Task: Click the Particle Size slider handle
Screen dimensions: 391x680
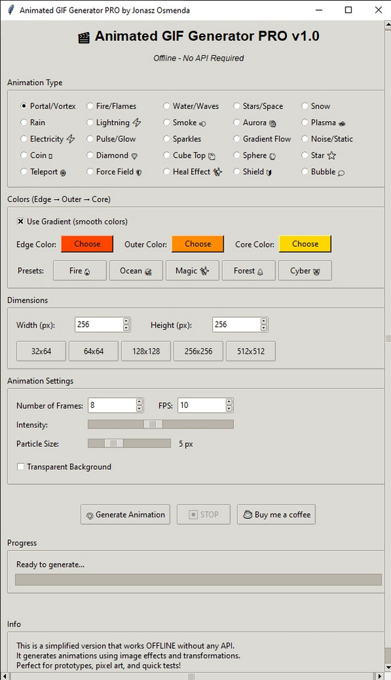Action: tap(114, 443)
